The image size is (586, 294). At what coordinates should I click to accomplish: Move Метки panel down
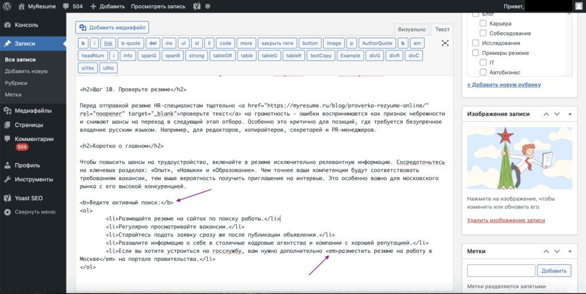click(x=557, y=252)
